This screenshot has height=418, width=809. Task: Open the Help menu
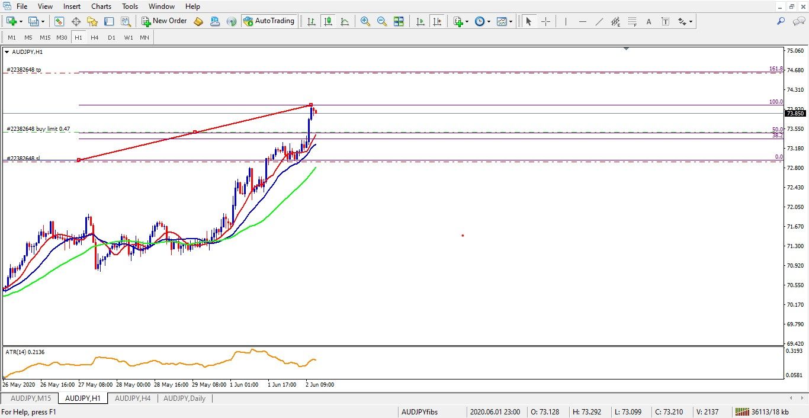pos(192,7)
